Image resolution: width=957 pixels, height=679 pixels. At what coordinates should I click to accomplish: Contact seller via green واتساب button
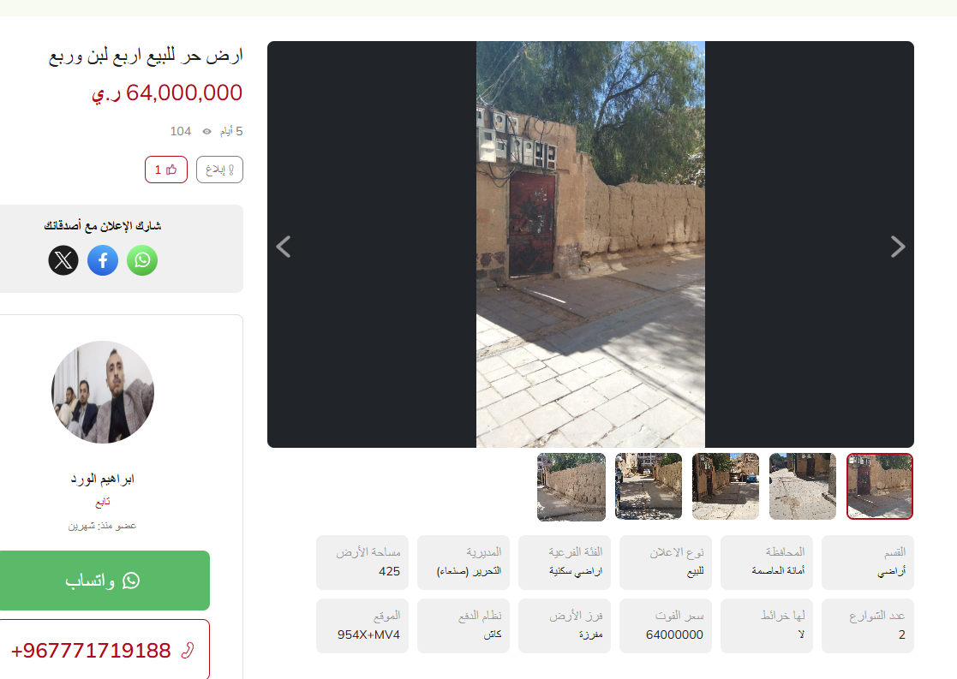pos(103,581)
